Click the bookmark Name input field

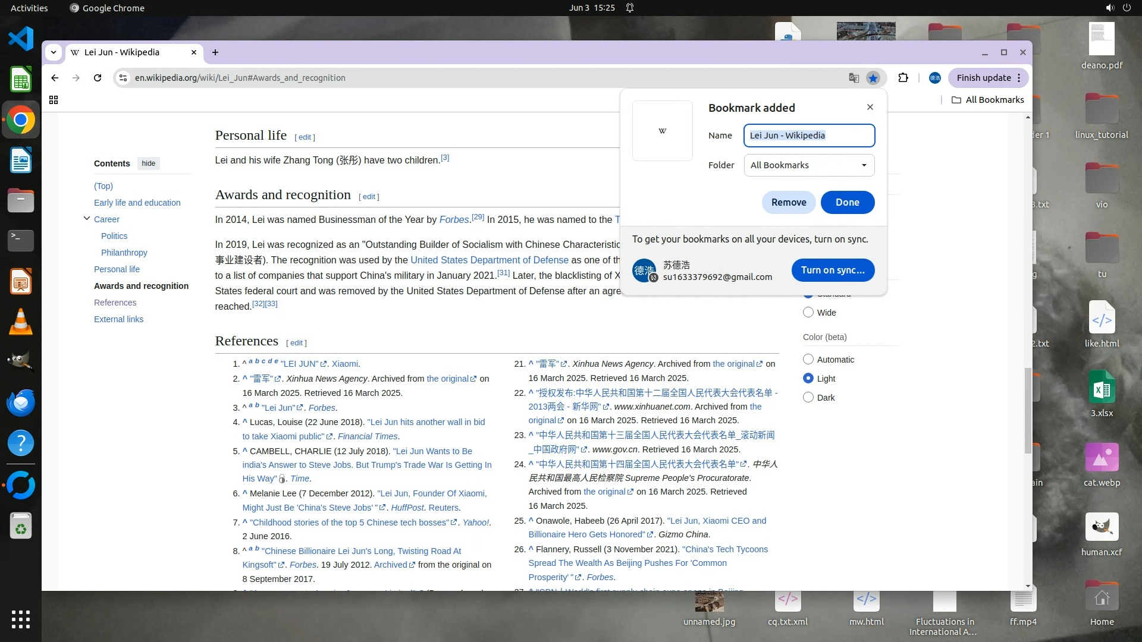click(x=809, y=136)
